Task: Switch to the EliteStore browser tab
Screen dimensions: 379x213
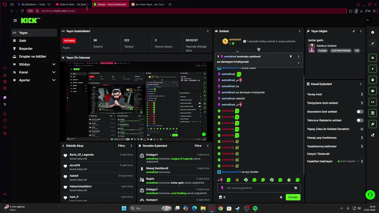Action: pos(34,4)
